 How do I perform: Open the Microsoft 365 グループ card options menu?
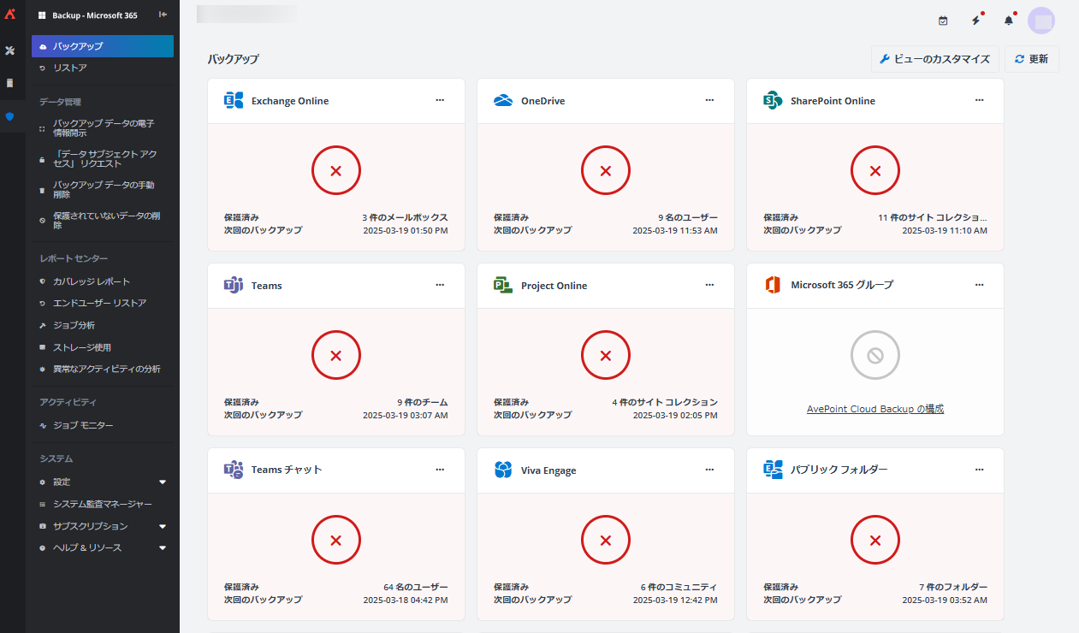click(x=979, y=285)
